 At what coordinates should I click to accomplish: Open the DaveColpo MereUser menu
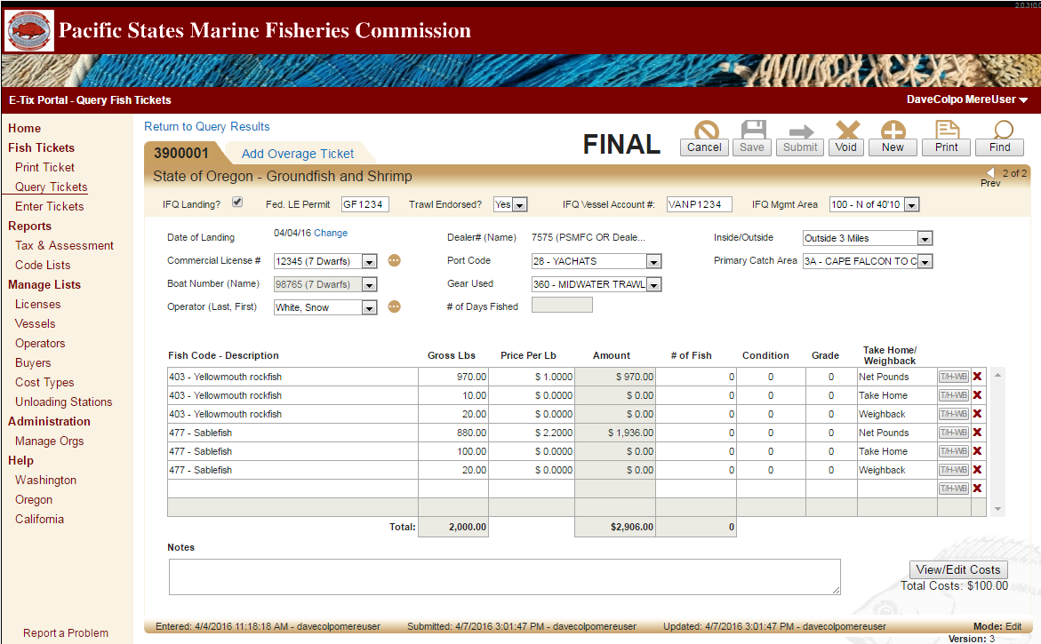tap(967, 99)
